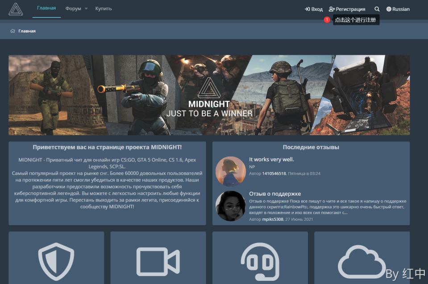Click the Midnight "Just to be a winner" banner
Viewport: 428px width, 284px height.
209,95
